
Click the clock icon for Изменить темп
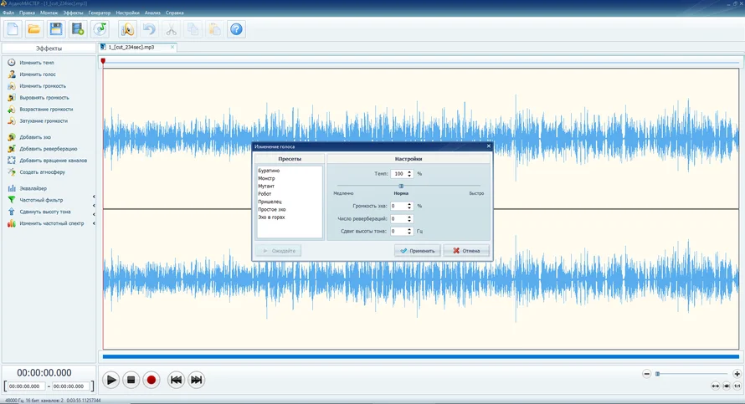click(x=12, y=63)
